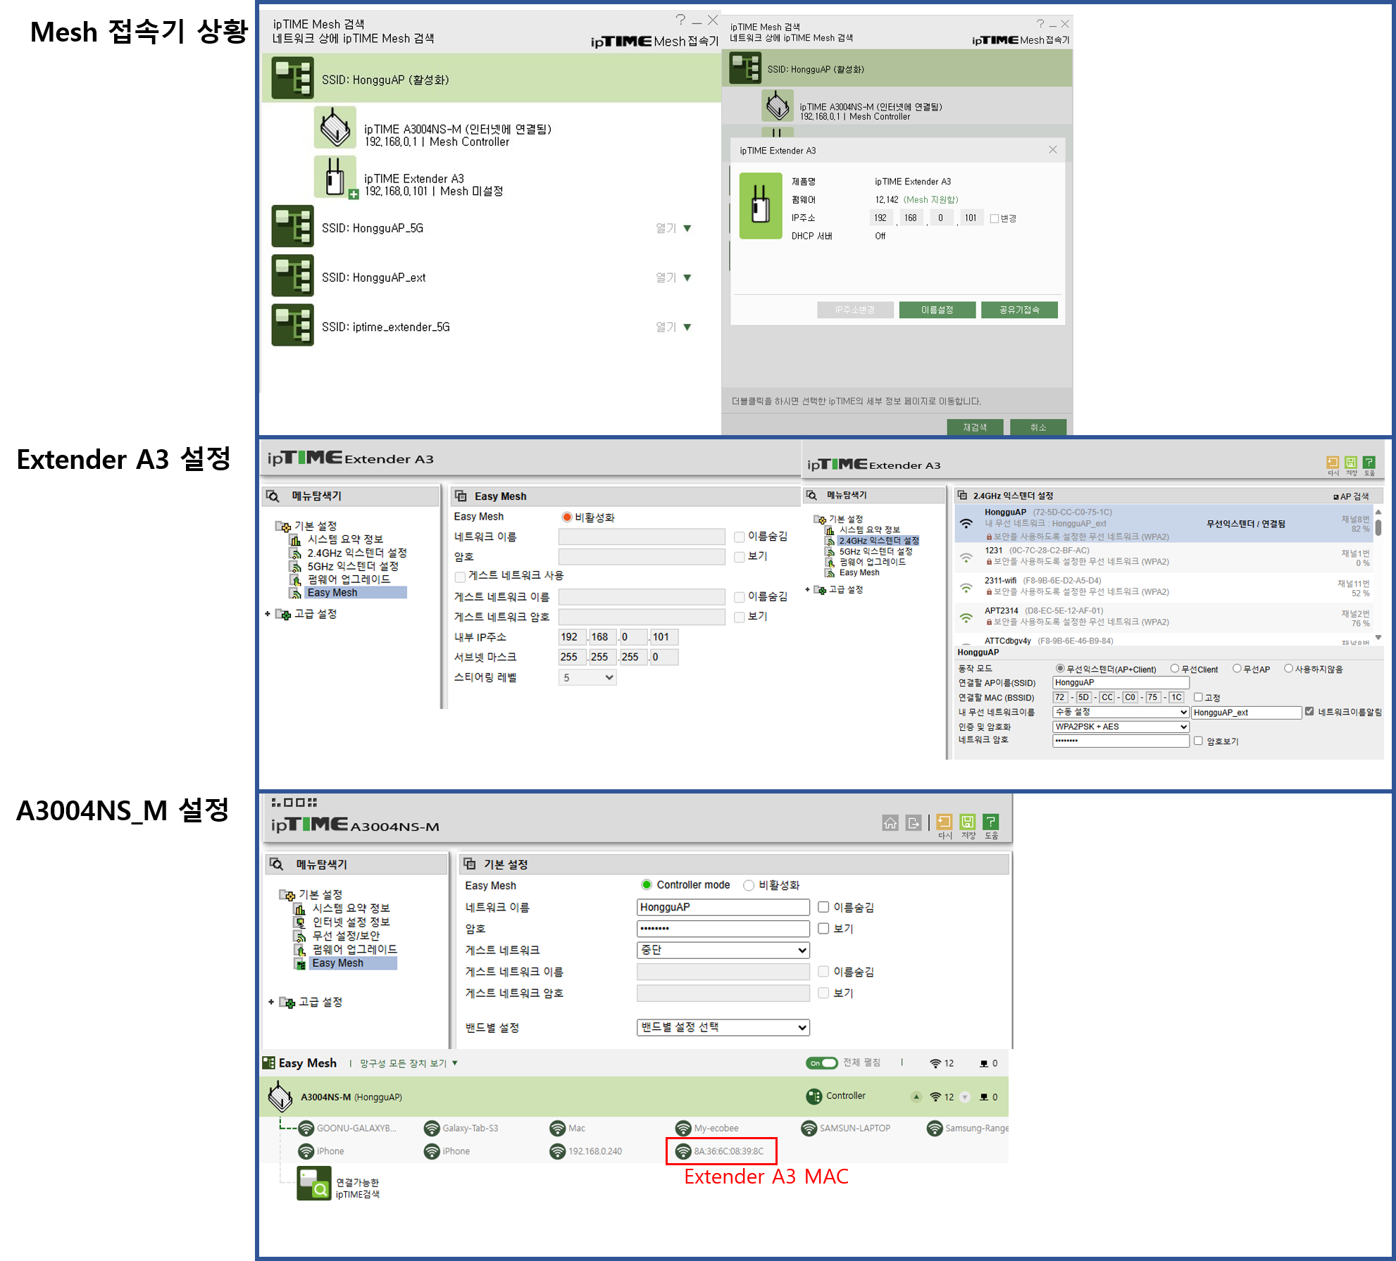Image resolution: width=1396 pixels, height=1261 pixels.
Task: Click the network icon beside SSID HongguAP_ext
Action: tap(292, 276)
